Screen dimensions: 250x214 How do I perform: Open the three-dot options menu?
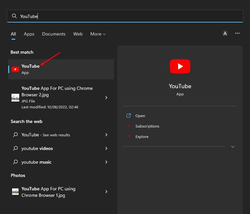coord(237,33)
